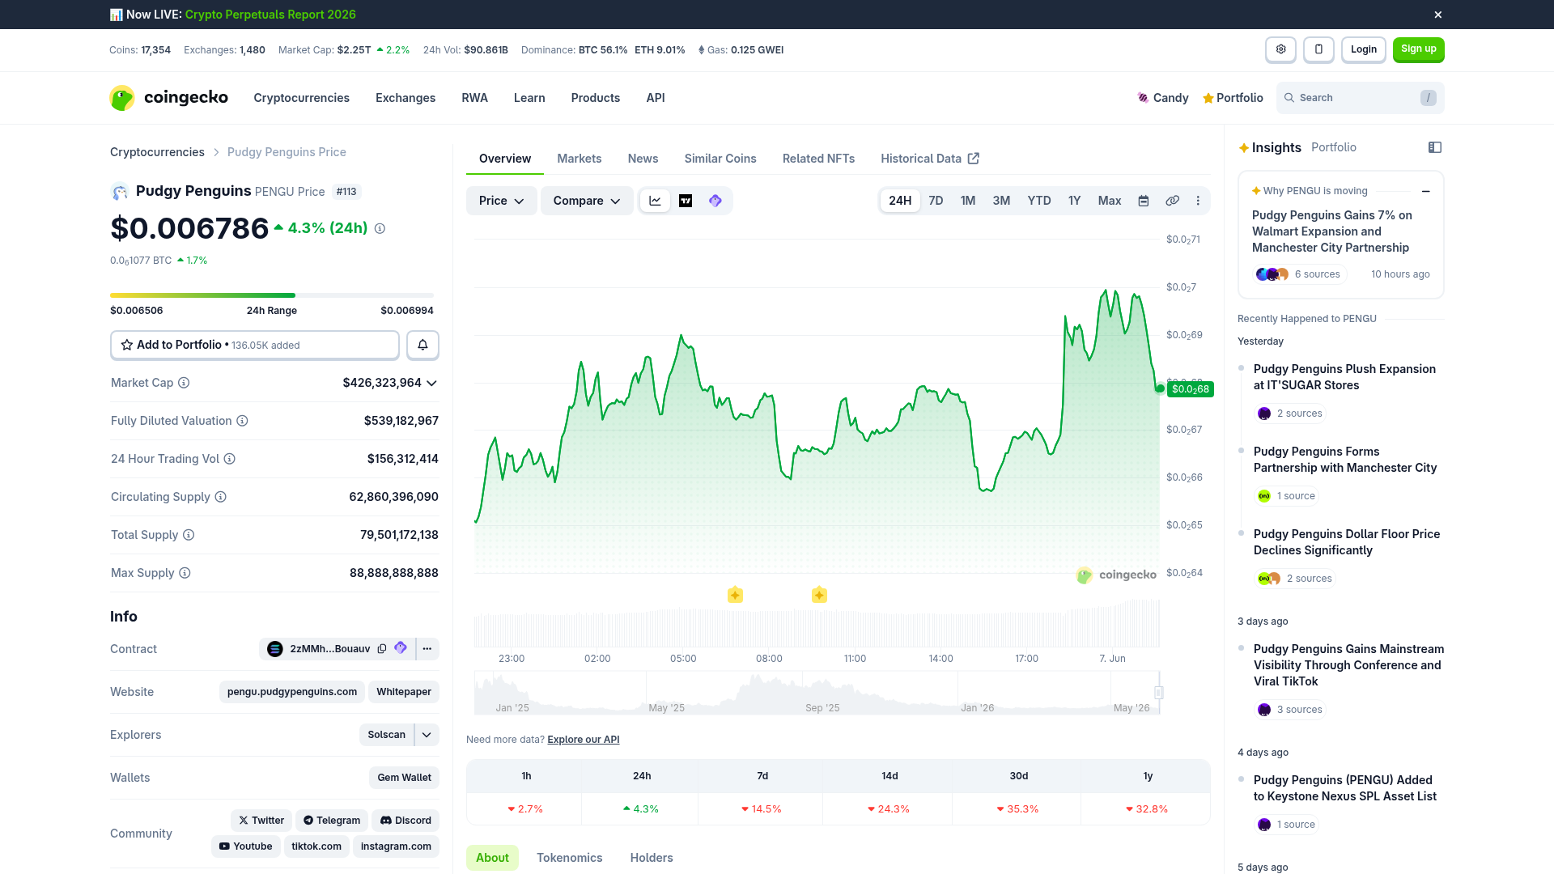
Task: Focus the Search input field
Action: coord(1361,98)
